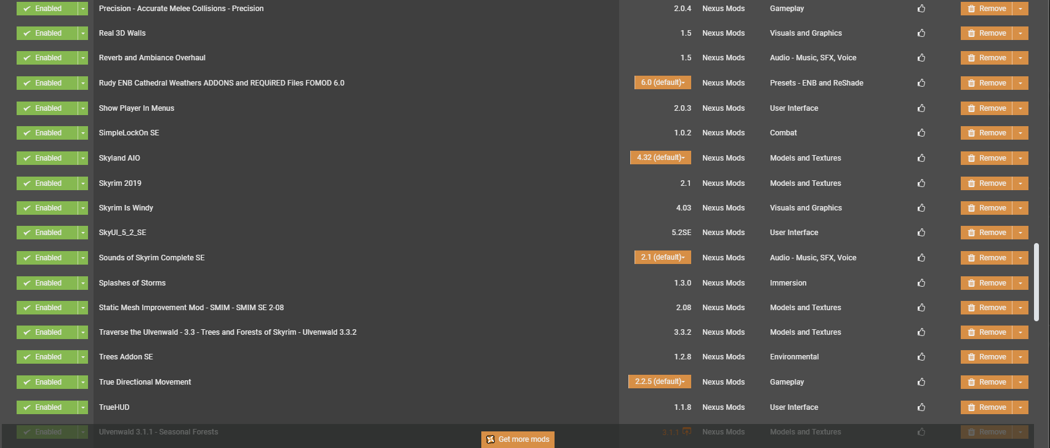Endorse Splashes of Storms mod
The width and height of the screenshot is (1050, 448).
pos(921,283)
